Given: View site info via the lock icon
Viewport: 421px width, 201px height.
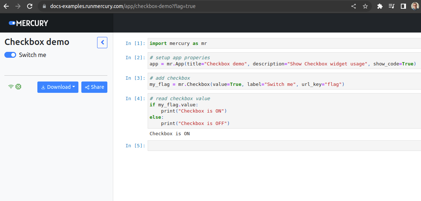Looking at the screenshot, I should pos(44,6).
